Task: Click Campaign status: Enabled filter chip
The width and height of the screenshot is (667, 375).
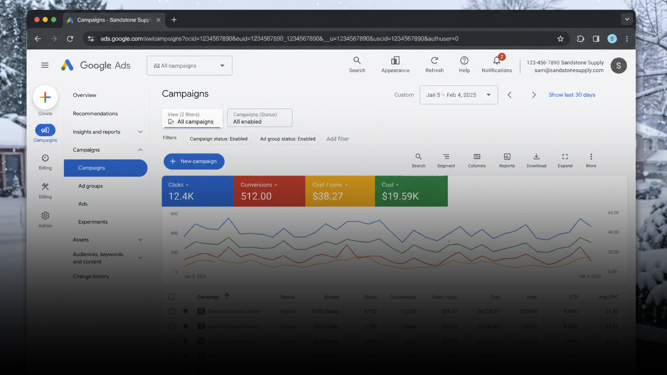Action: [x=219, y=139]
